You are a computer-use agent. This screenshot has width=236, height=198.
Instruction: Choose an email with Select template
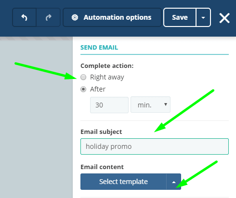[123, 182]
